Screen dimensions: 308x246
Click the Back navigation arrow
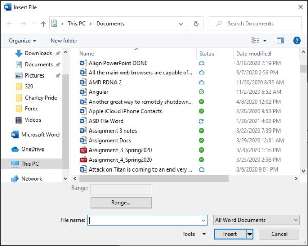(9, 24)
